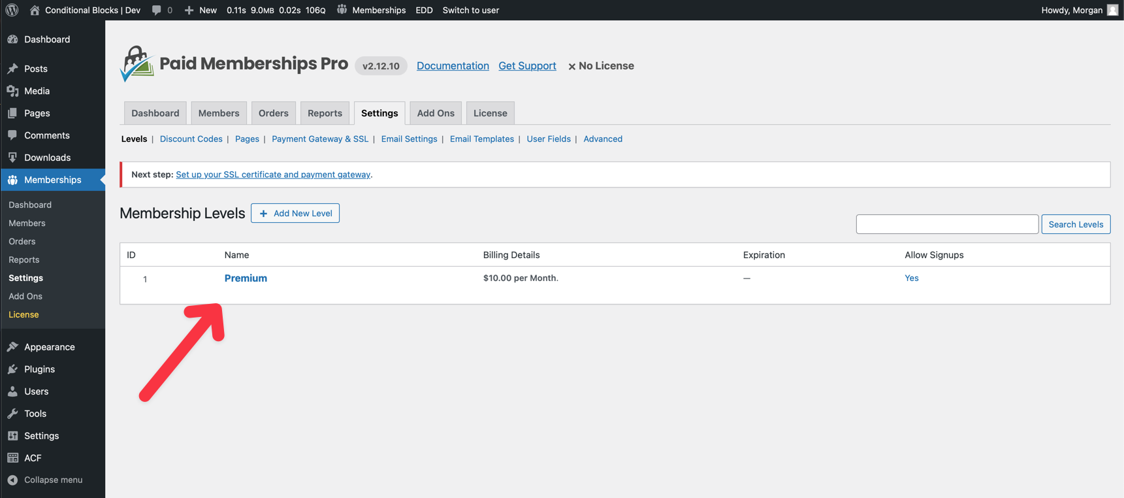Click the search levels input field

(x=947, y=224)
